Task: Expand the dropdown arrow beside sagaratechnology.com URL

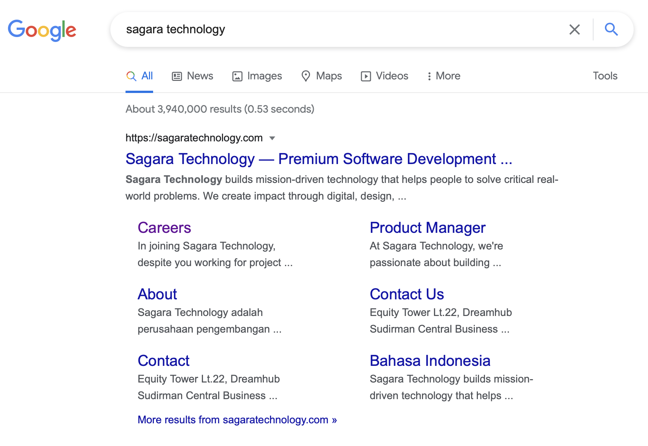Action: pyautogui.click(x=272, y=138)
